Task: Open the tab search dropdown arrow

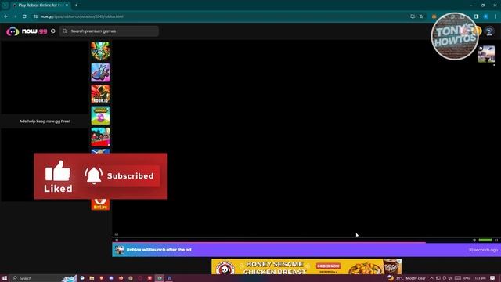Action: point(5,5)
